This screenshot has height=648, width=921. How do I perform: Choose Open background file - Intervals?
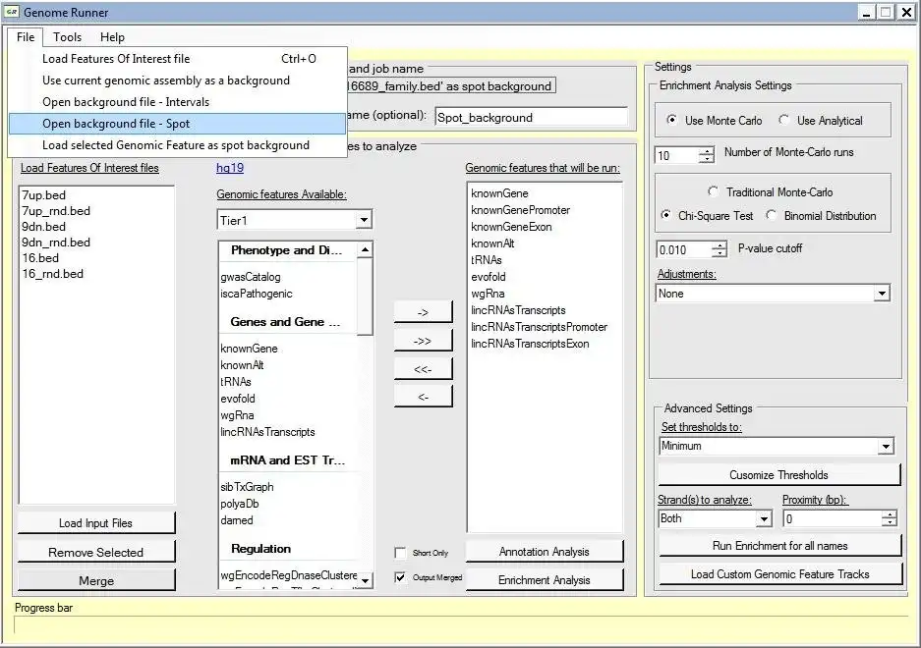tap(177, 102)
